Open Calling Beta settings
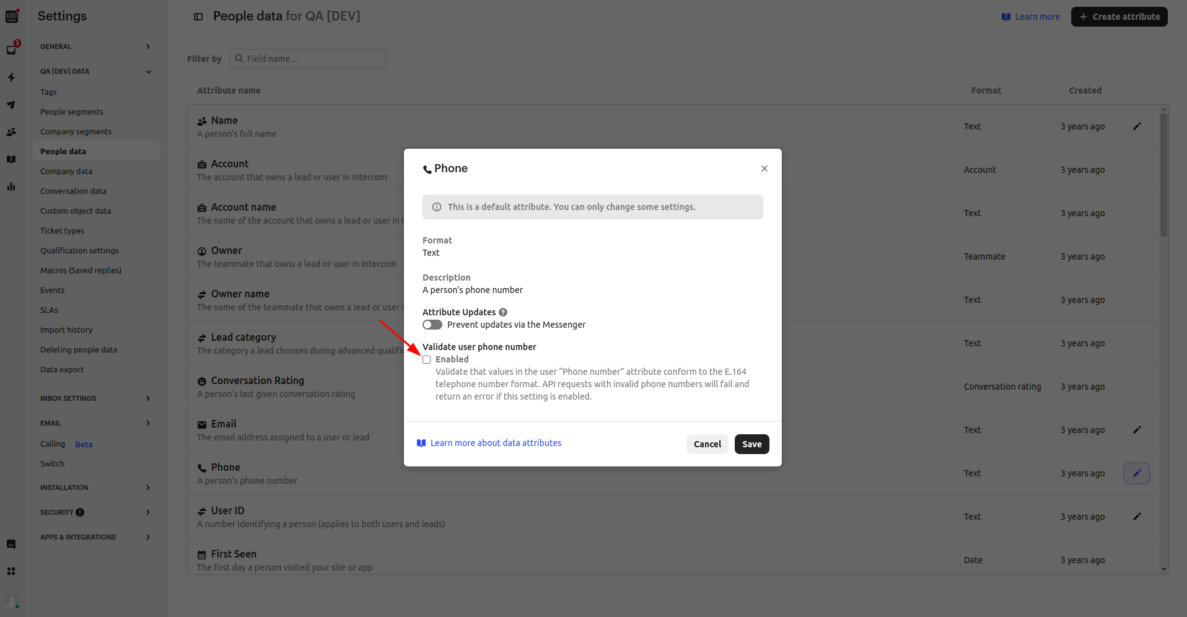This screenshot has width=1187, height=617. coord(66,444)
